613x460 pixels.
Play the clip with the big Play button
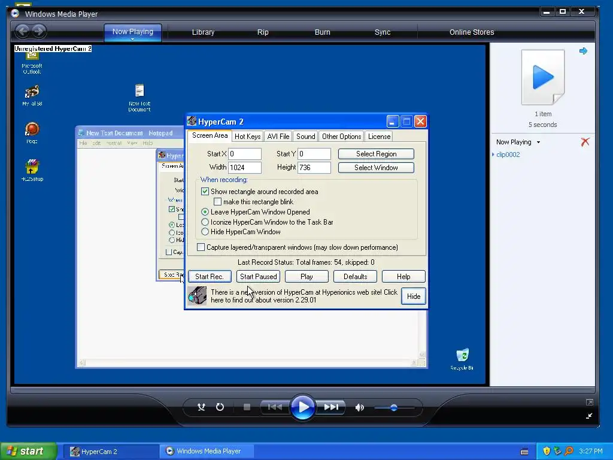303,407
